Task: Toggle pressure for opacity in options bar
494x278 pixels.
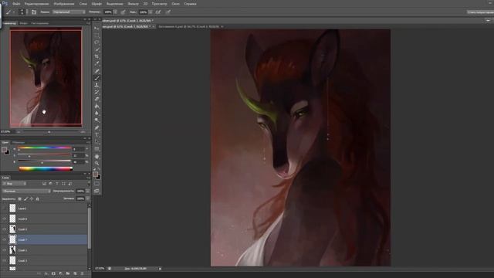Action: (123, 12)
